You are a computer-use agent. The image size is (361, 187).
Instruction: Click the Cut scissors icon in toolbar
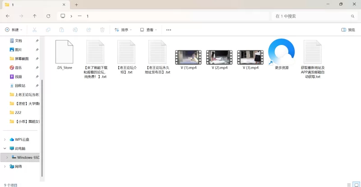(34, 30)
